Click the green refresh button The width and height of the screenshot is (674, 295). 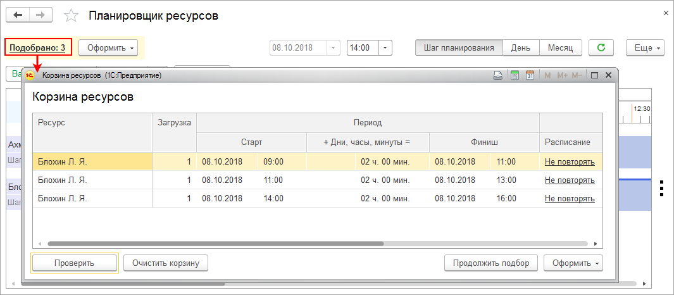point(601,47)
